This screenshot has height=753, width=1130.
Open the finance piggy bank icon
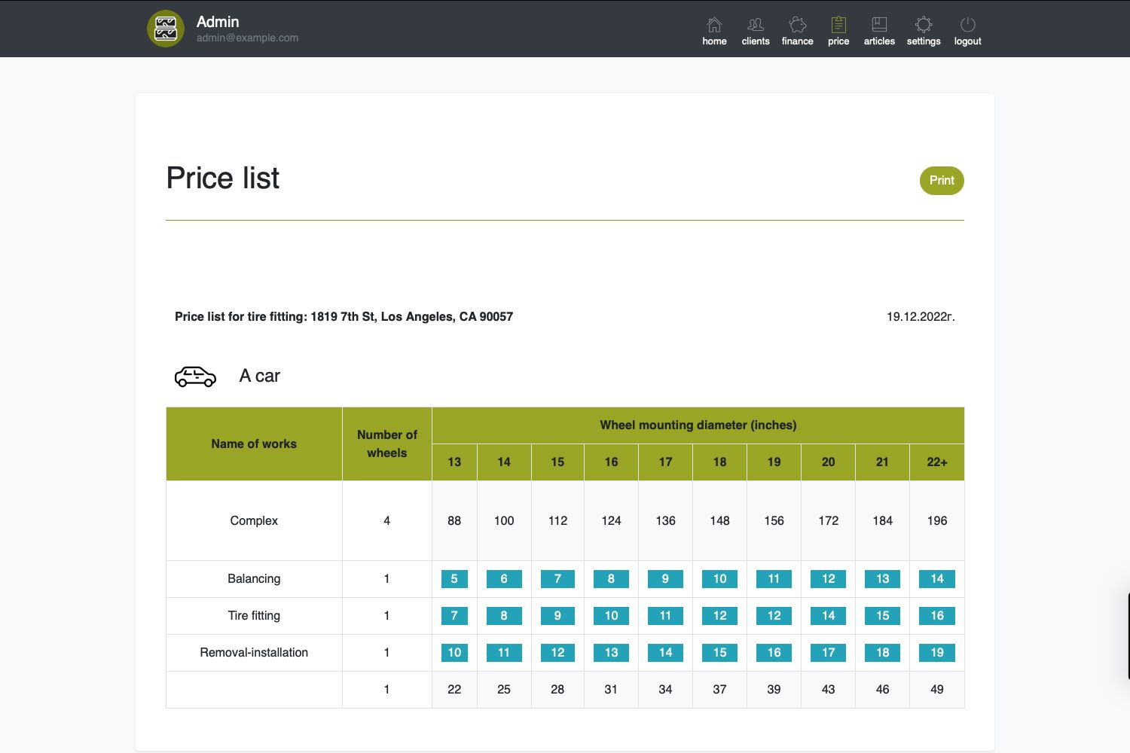[x=797, y=26]
